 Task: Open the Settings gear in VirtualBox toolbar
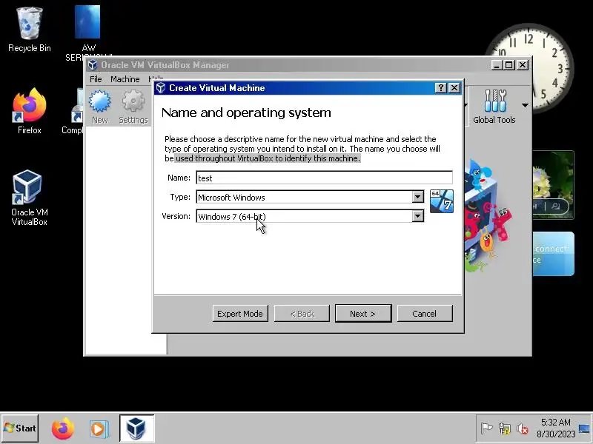pos(133,107)
